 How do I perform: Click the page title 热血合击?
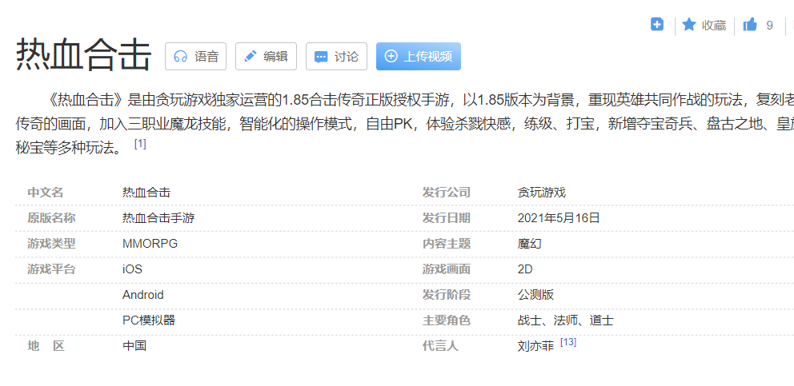pyautogui.click(x=84, y=55)
